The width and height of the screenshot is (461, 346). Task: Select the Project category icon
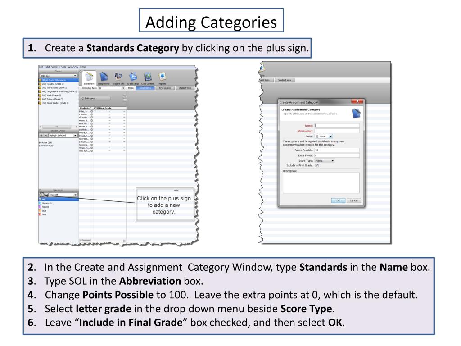click(40, 207)
